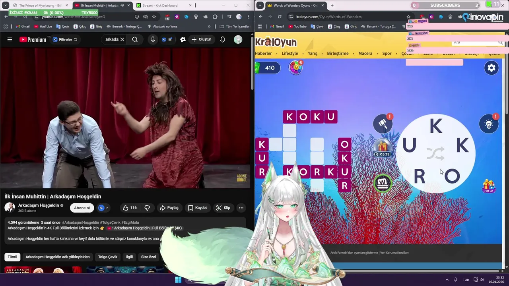Open the Macera category on KralOyun
The width and height of the screenshot is (509, 286).
[365, 54]
